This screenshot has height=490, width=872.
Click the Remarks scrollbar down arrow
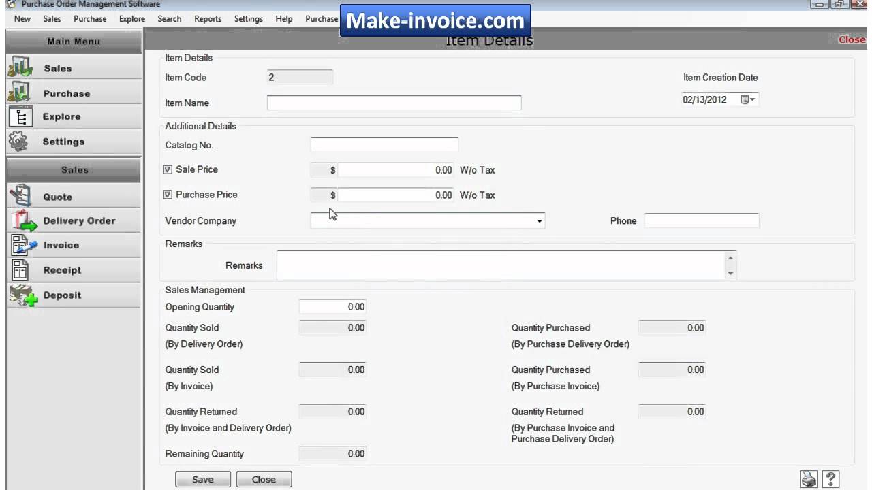tap(731, 274)
